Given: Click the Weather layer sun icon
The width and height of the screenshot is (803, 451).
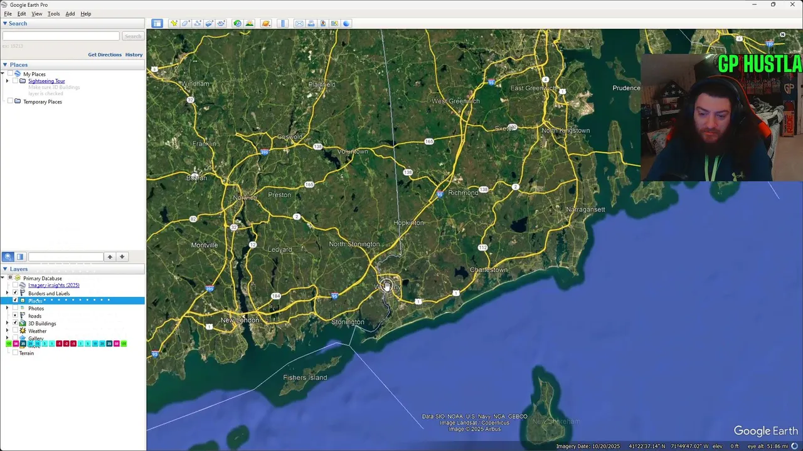Looking at the screenshot, I should [23, 331].
